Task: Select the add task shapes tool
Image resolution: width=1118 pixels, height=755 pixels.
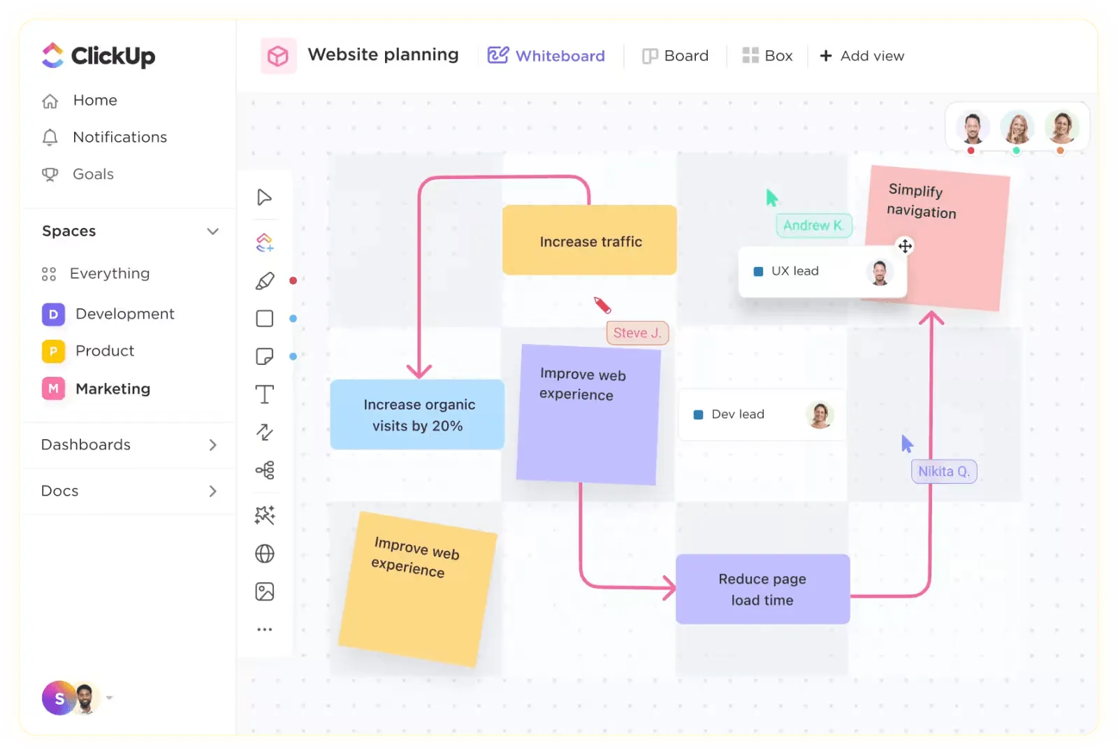Action: click(265, 243)
